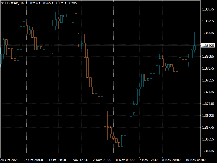The image size is (217, 163).
Task: Click the 1.38755 price scale label
Action: [x=208, y=21]
